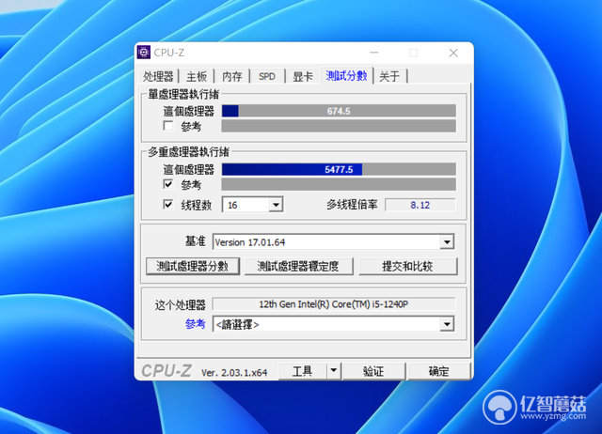
Task: Click the multi-thread 參考 reference bar
Action: [339, 184]
